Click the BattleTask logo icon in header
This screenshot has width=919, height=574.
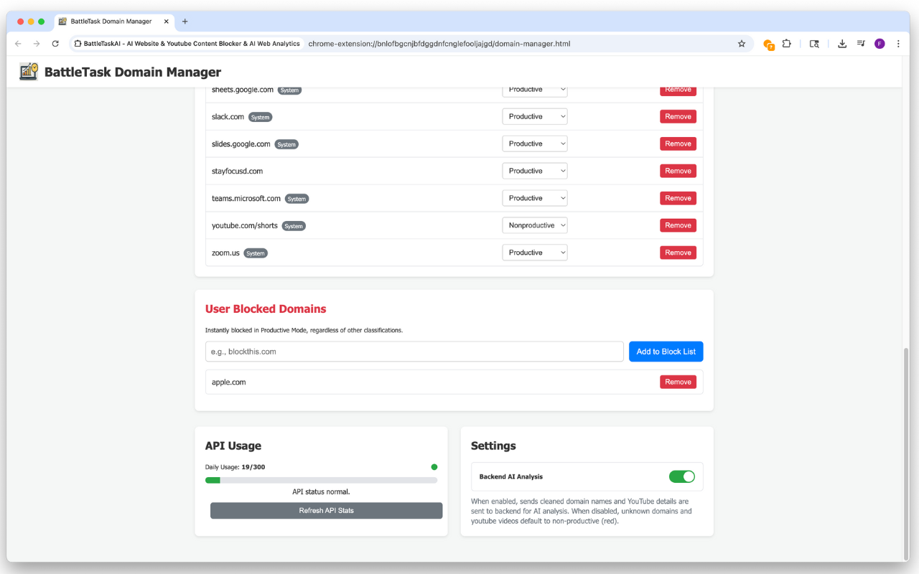click(29, 72)
